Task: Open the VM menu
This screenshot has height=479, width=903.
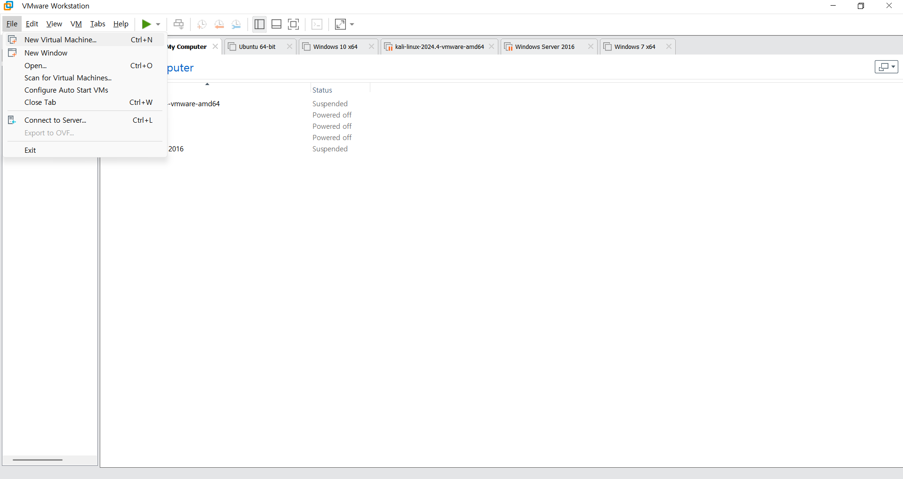Action: tap(76, 24)
